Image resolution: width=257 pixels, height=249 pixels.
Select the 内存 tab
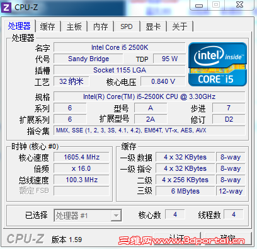(101, 26)
